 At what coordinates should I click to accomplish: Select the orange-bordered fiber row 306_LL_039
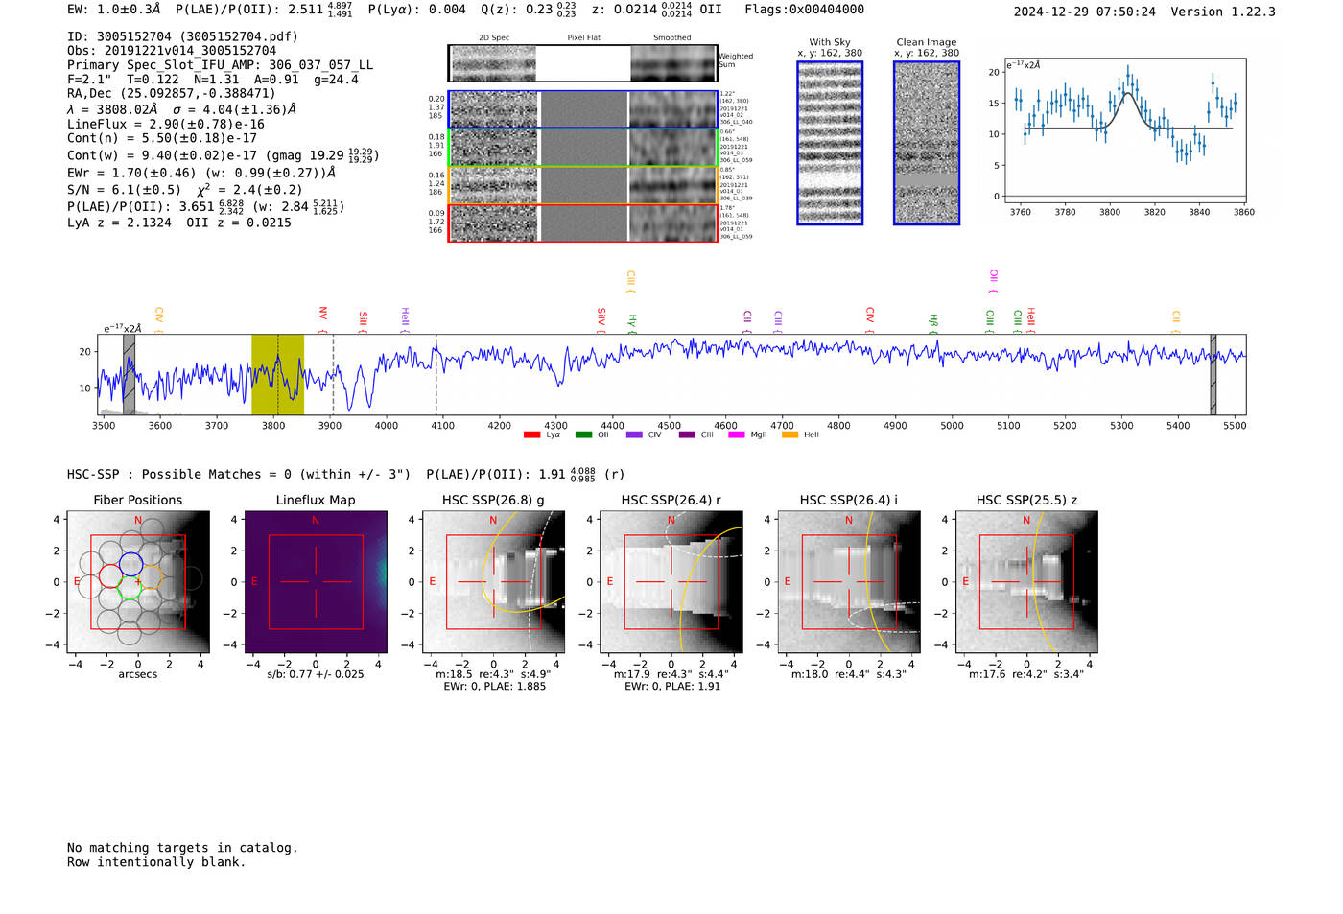click(582, 185)
